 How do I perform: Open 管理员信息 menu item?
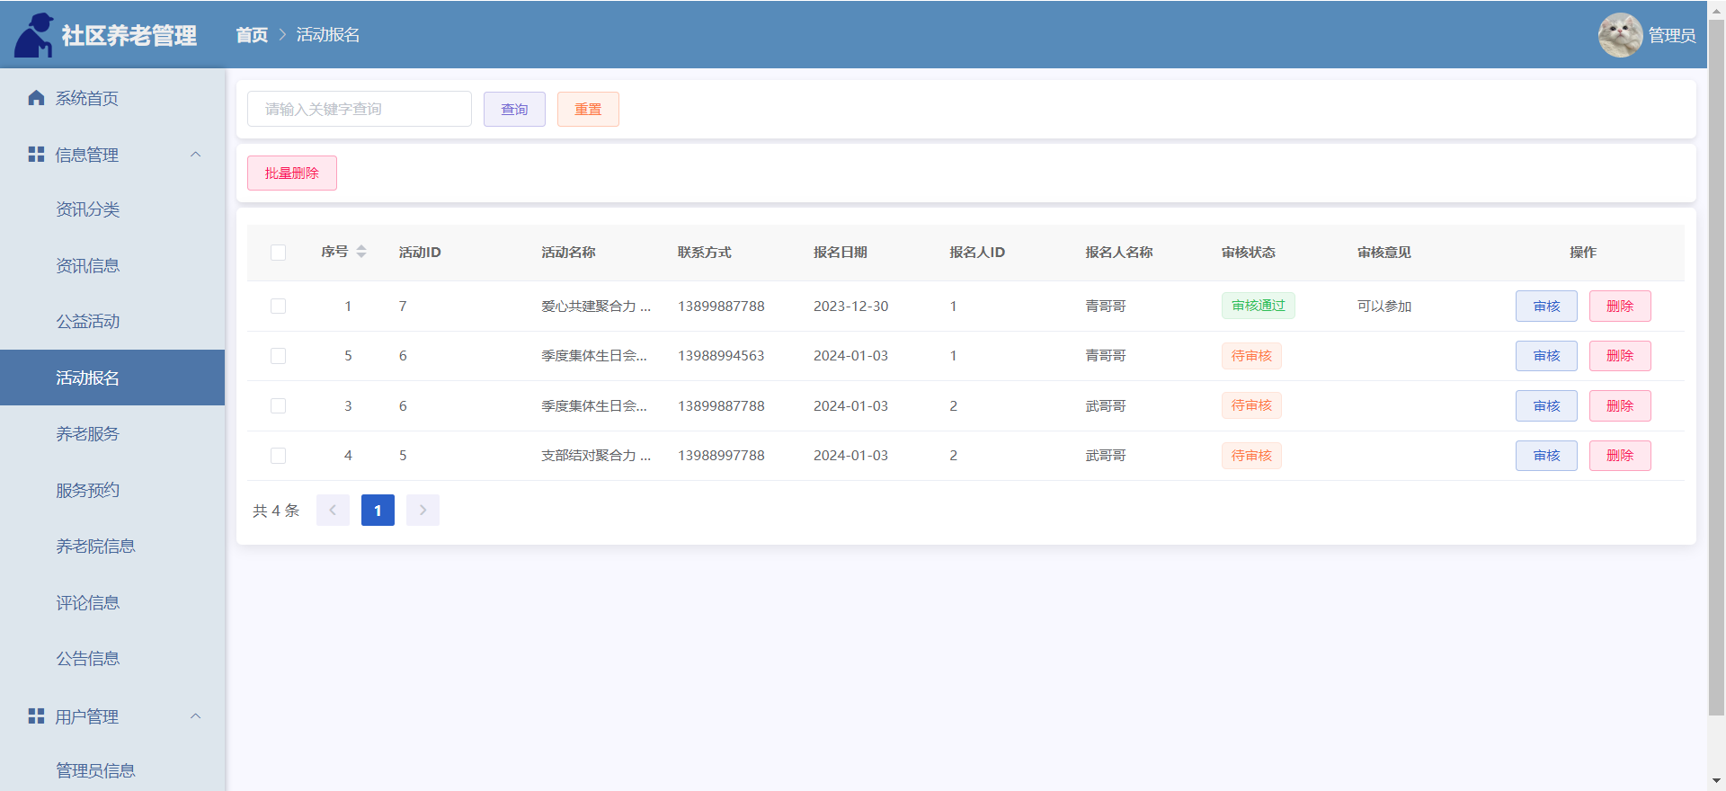112,770
